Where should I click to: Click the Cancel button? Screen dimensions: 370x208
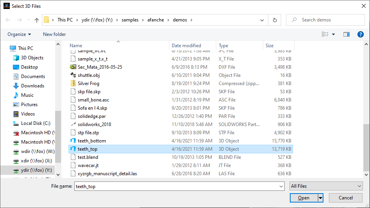pyautogui.click(x=345, y=198)
